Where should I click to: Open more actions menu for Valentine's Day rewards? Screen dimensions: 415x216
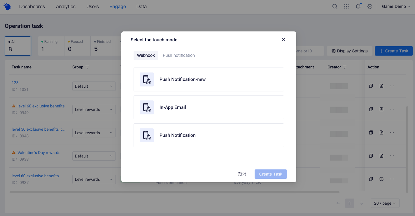pyautogui.click(x=392, y=156)
